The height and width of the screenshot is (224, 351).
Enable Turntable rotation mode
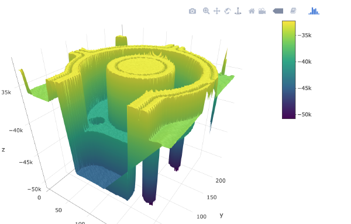pyautogui.click(x=238, y=11)
